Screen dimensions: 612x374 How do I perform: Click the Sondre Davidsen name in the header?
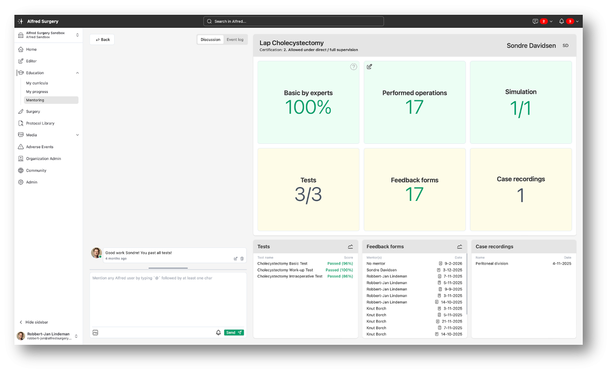[531, 45]
